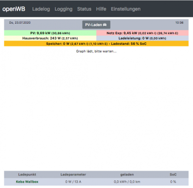Select the PV power green cell

point(50,33)
